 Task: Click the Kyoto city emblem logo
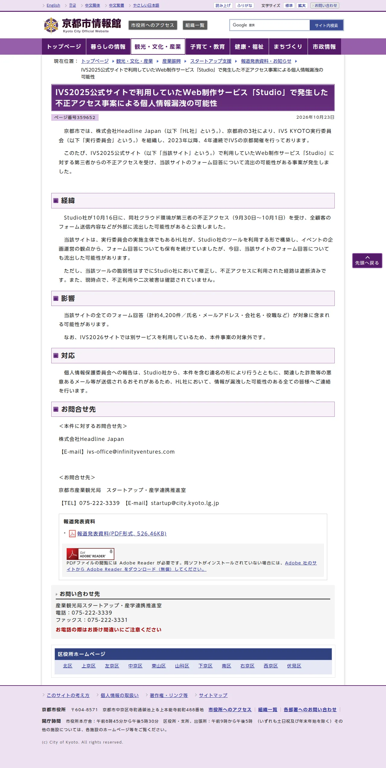[51, 25]
